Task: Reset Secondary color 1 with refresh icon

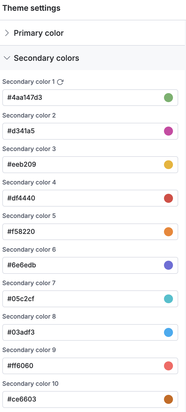Action: (x=60, y=82)
